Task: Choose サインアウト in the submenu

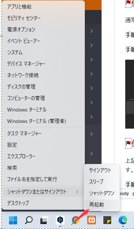Action: coord(102,170)
